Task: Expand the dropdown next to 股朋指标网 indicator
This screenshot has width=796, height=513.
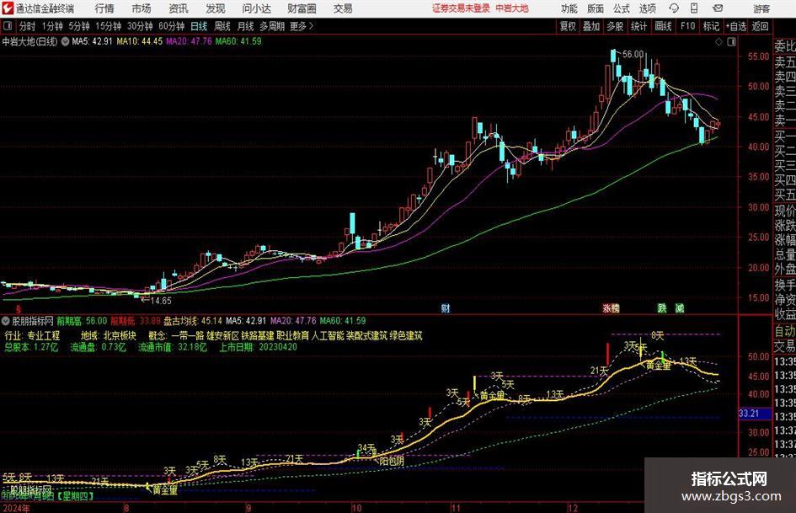Action: click(6, 320)
